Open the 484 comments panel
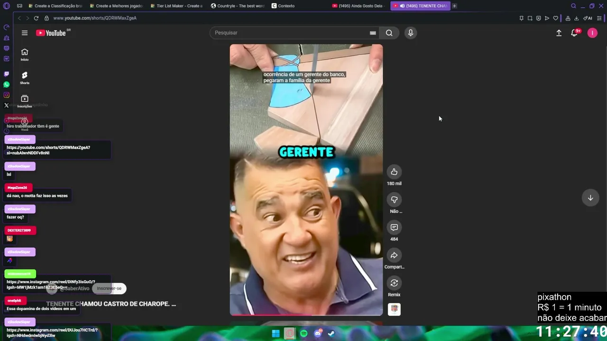The height and width of the screenshot is (341, 607). pyautogui.click(x=394, y=227)
